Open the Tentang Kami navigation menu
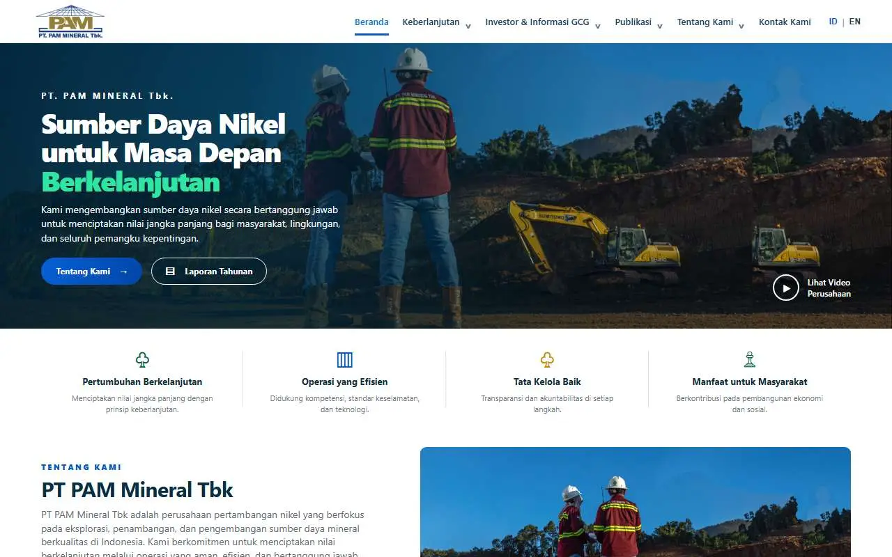 point(705,22)
